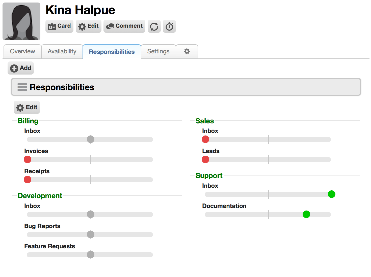Click the green Support Inbox slider handle

coord(332,194)
